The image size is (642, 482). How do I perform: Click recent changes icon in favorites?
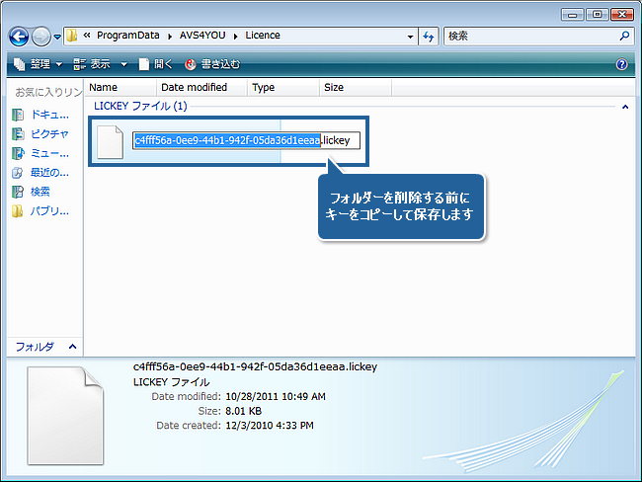click(x=18, y=173)
